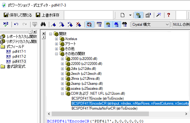Click the binoculars tree search icon near syntax dropdown
Screen dimensions: 190x123
(x=125, y=24)
